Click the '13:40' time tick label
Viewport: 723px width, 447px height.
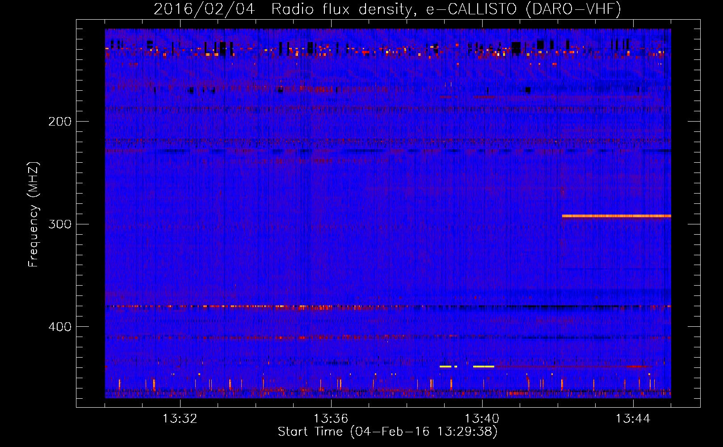click(482, 419)
